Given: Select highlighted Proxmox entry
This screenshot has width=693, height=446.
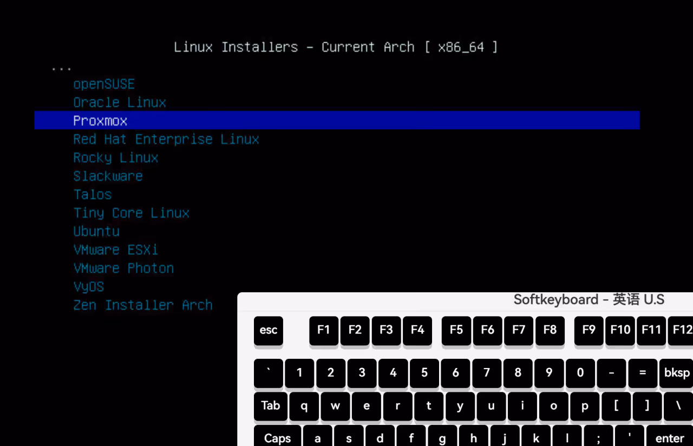Looking at the screenshot, I should [x=101, y=121].
